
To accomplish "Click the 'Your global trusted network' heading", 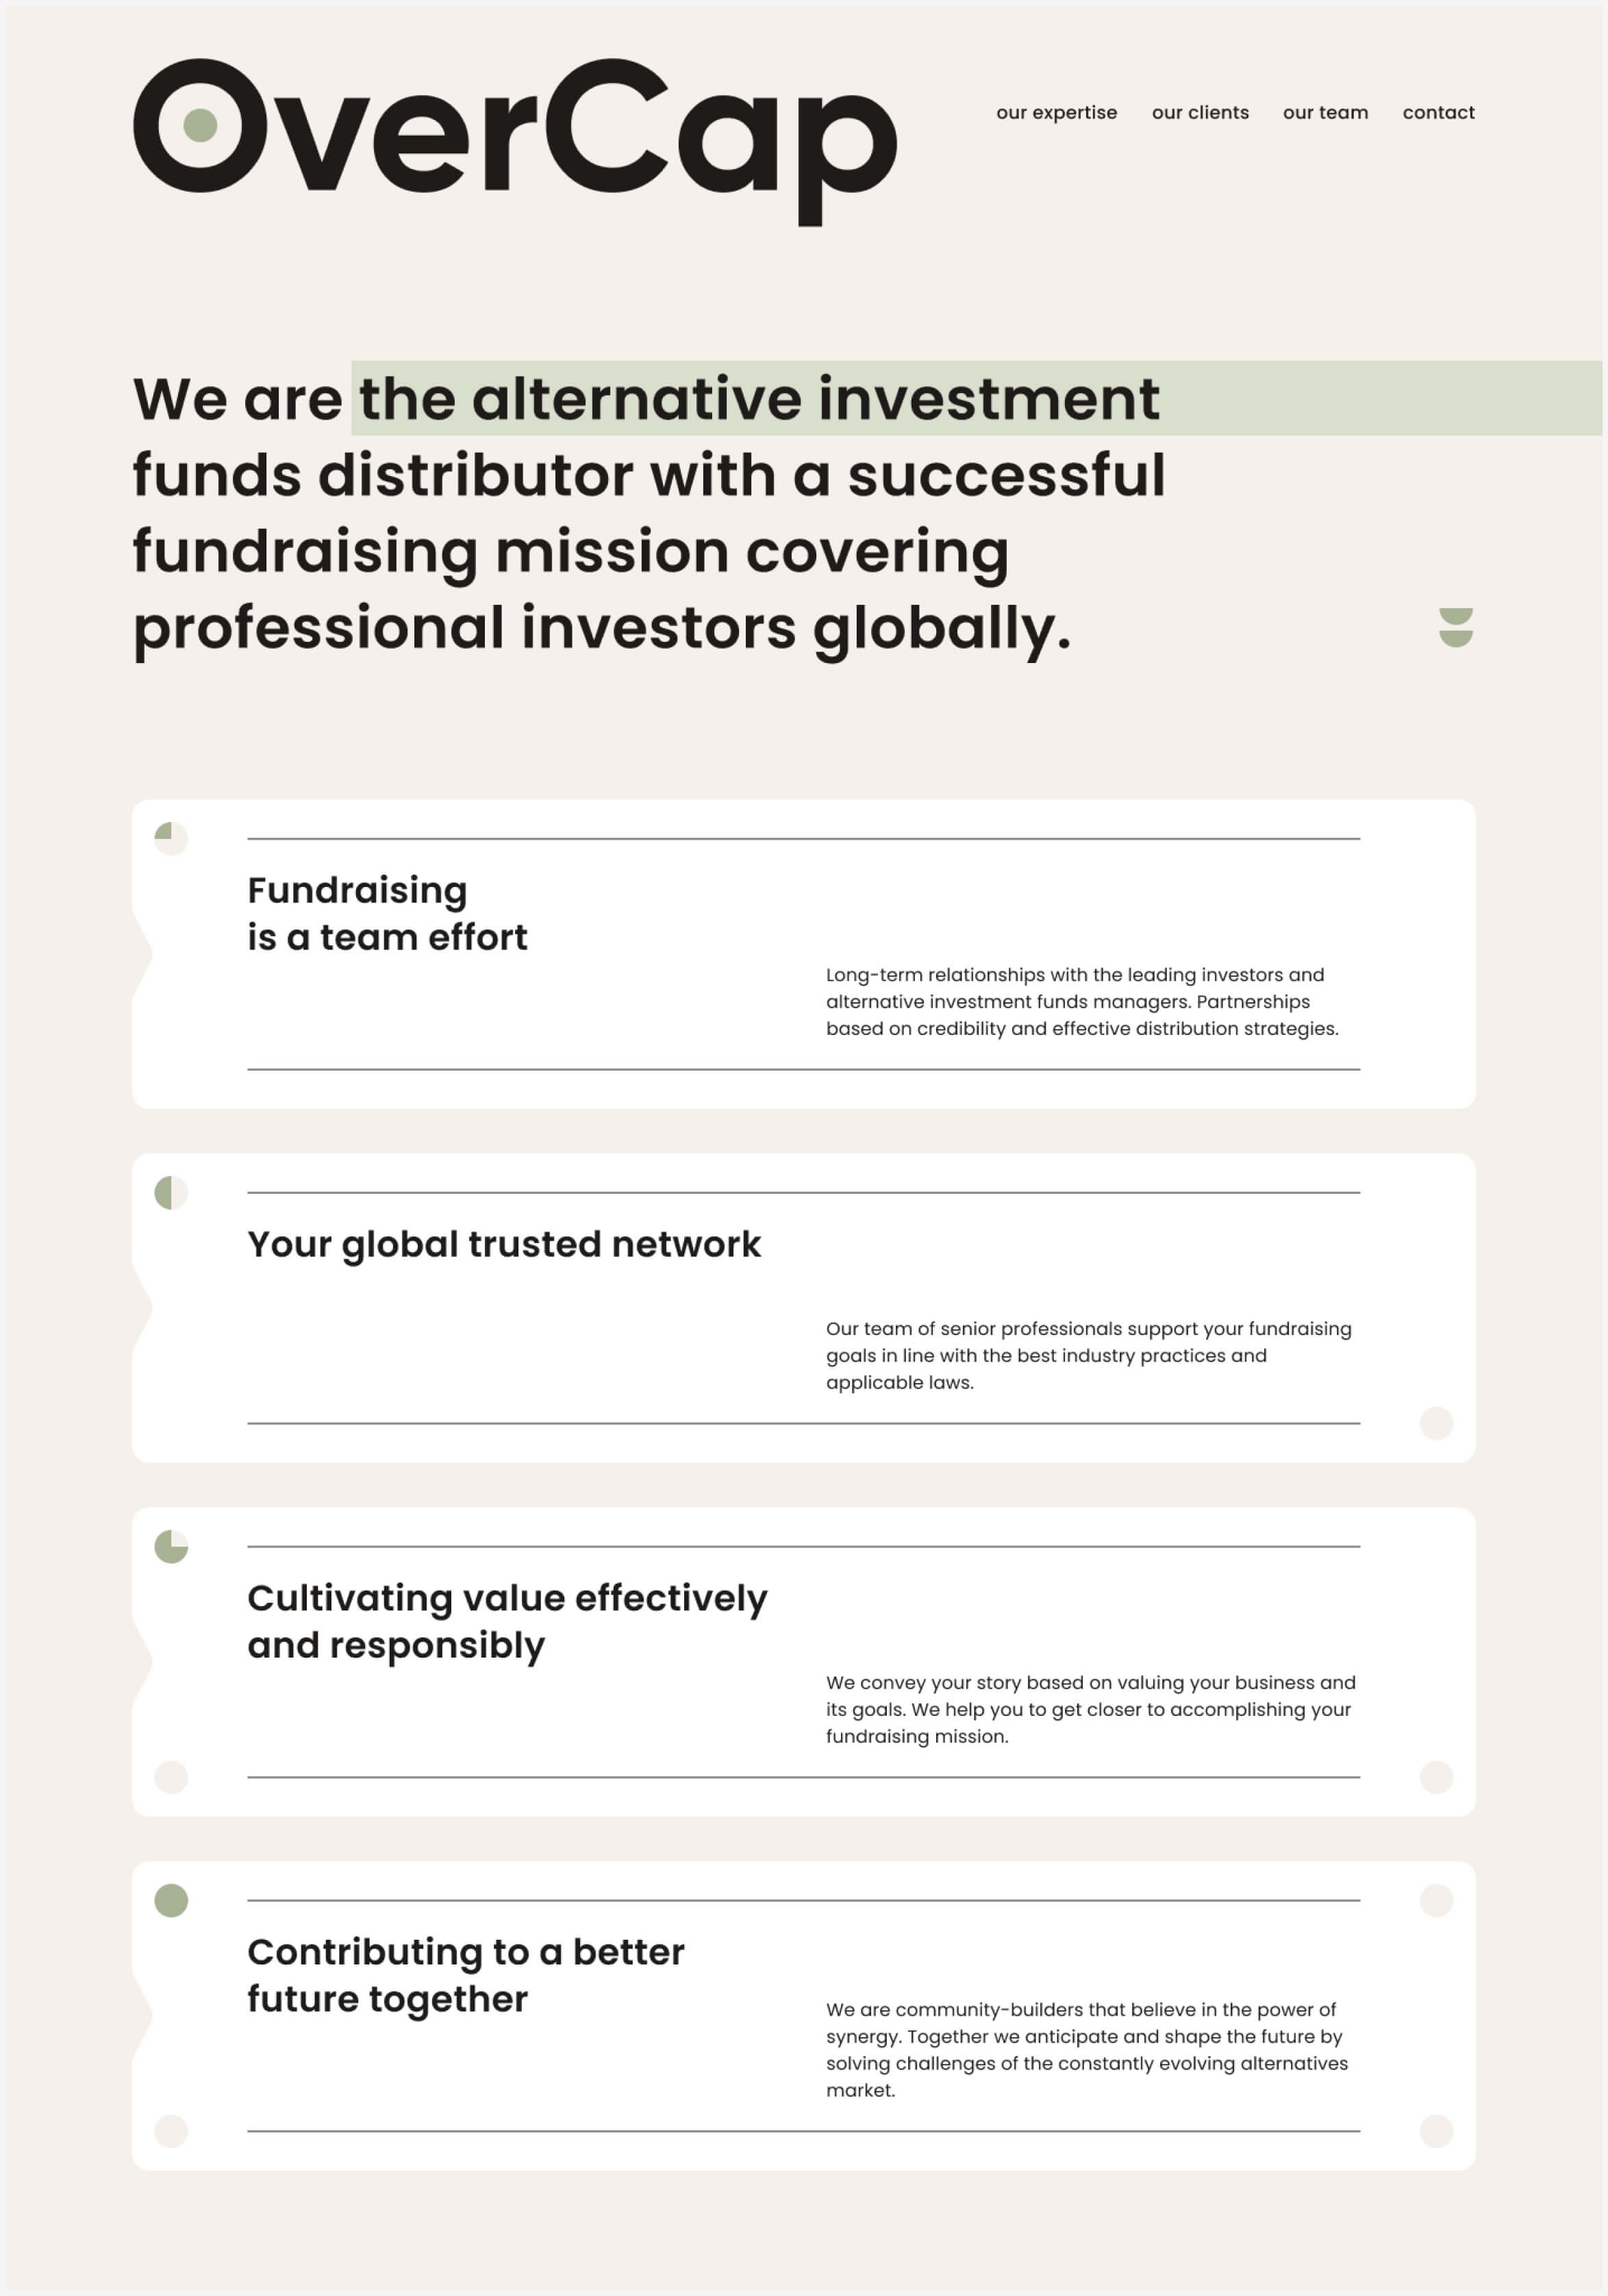I will 504,1245.
